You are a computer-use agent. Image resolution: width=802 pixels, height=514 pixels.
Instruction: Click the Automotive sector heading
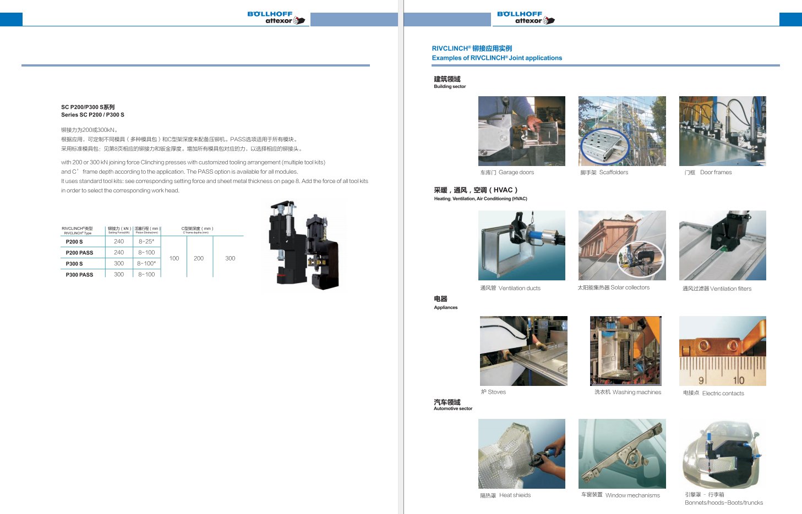coord(452,408)
